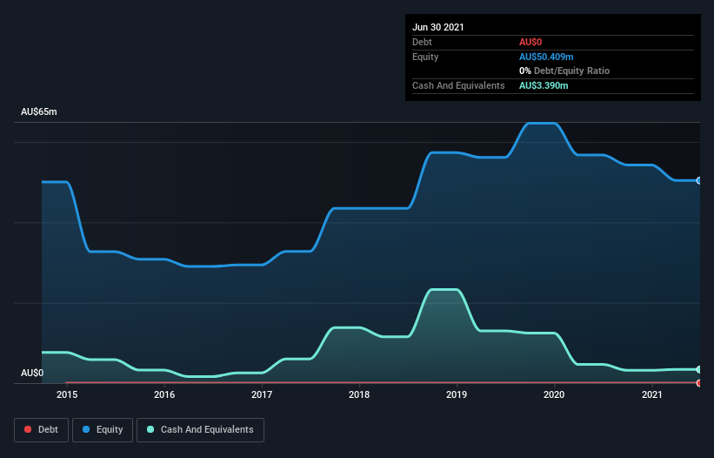Select the 2017 x-axis label
This screenshot has height=458, width=714.
[x=262, y=394]
